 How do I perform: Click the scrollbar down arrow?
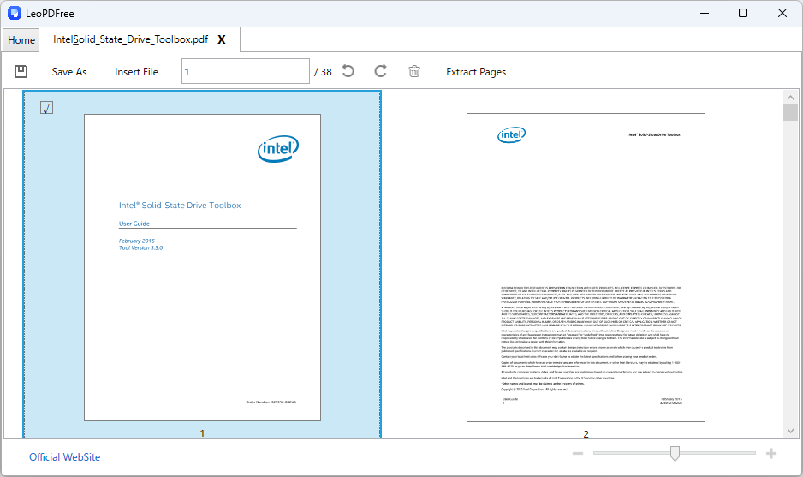[x=790, y=431]
